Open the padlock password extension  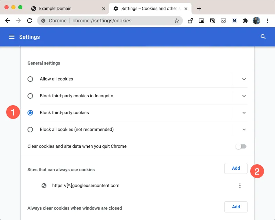pos(190,21)
